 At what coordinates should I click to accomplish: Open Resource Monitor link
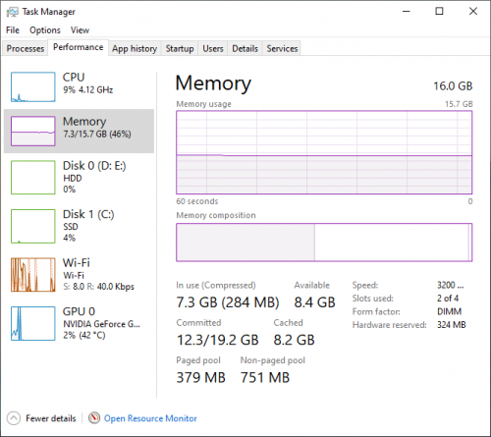(150, 418)
